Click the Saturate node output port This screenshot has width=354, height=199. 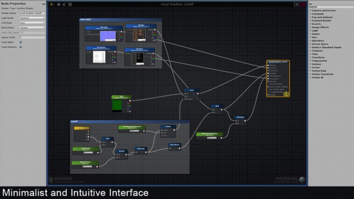click(146, 152)
